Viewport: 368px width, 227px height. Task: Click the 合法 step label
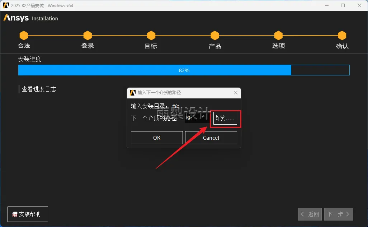[24, 46]
